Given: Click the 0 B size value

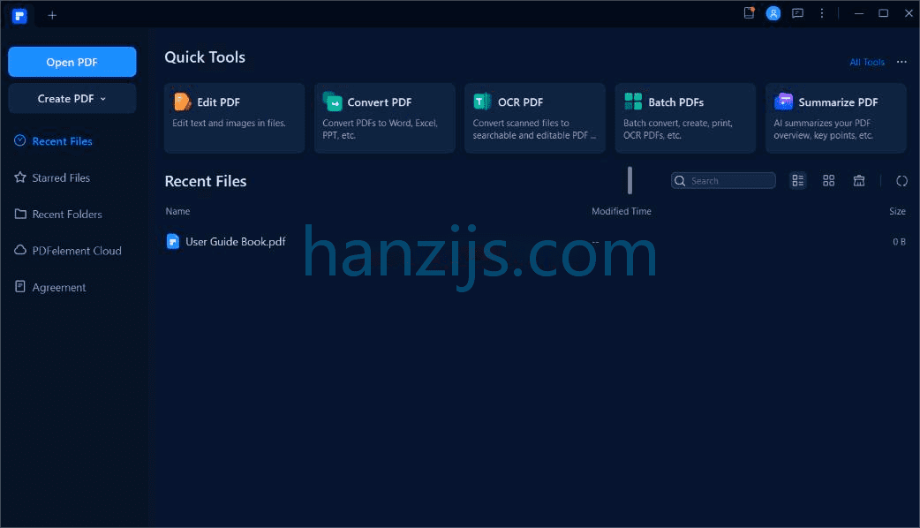Looking at the screenshot, I should [899, 242].
